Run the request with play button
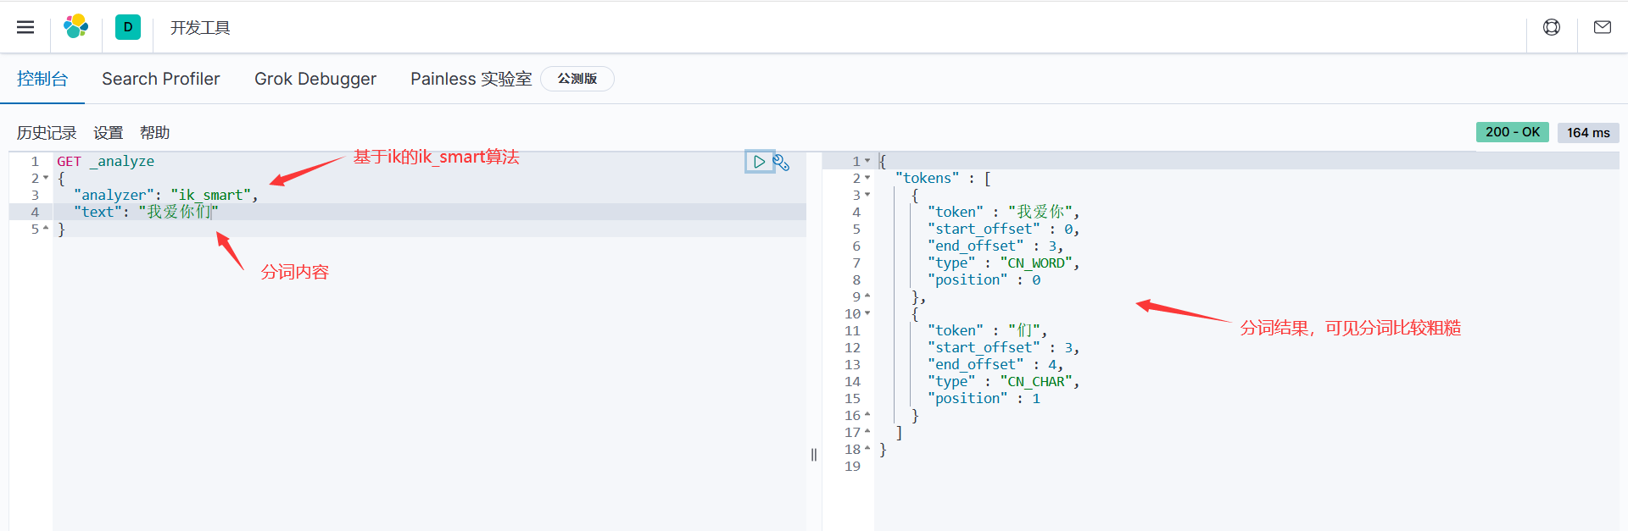 click(x=759, y=162)
